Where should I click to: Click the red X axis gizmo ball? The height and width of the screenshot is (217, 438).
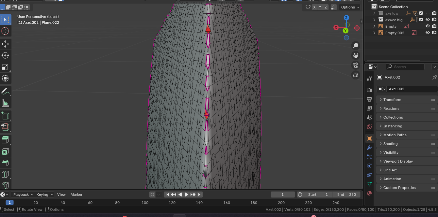(336, 27)
